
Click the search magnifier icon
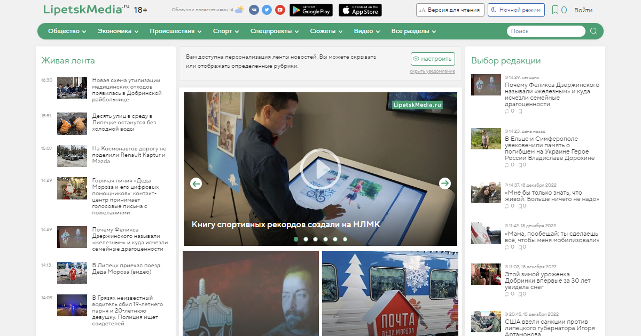click(x=593, y=31)
